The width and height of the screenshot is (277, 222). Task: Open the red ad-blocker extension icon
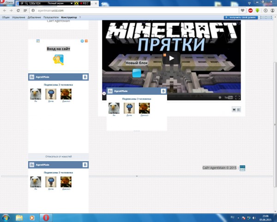(250, 11)
